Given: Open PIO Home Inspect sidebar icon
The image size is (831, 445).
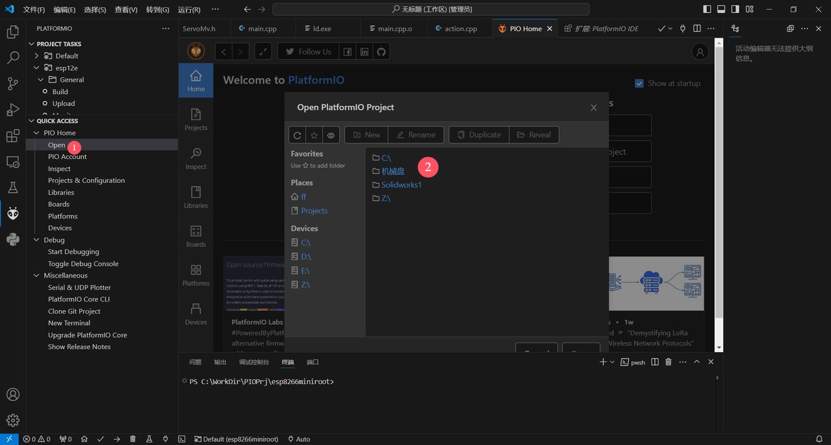Looking at the screenshot, I should coord(195,158).
